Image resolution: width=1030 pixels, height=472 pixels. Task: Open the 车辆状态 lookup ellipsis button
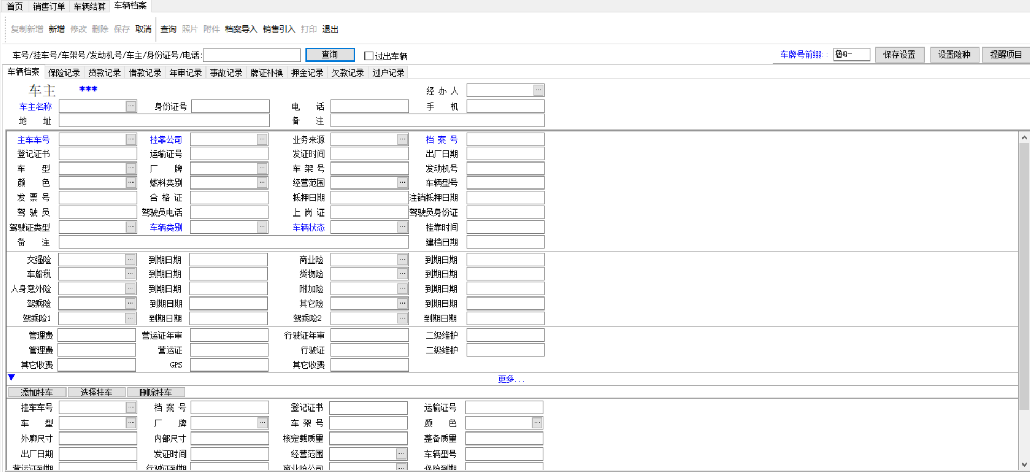402,227
